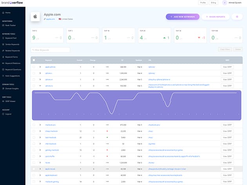The width and height of the screenshot is (247, 185).
Task: Check the box for apple iphone row
Action: (x=34, y=67)
